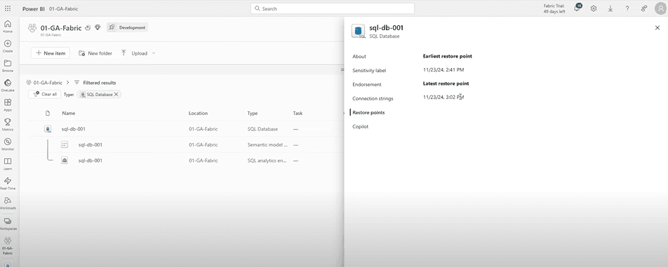Click the diamond icon beside the workspace title
The height and width of the screenshot is (267, 668).
click(98, 27)
